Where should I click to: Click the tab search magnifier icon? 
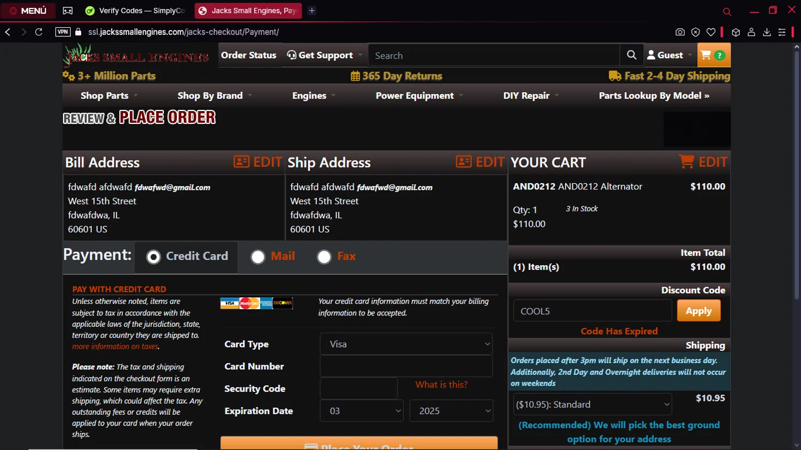click(x=727, y=11)
